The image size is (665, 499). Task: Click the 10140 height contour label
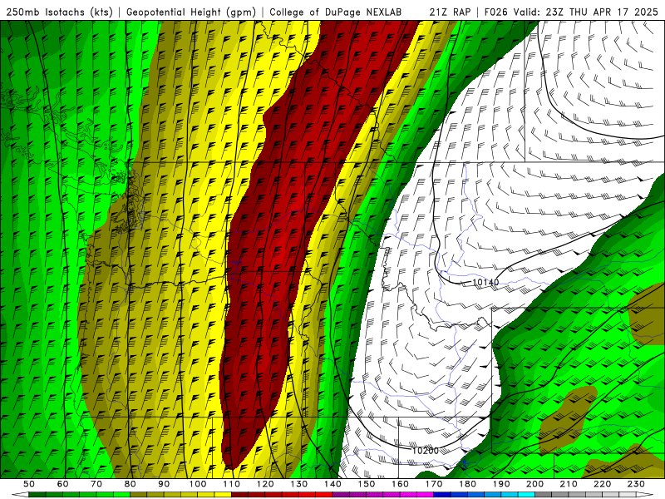coord(485,282)
